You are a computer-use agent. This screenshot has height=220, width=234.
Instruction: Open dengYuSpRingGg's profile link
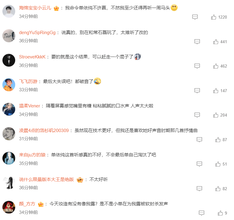click(37, 33)
